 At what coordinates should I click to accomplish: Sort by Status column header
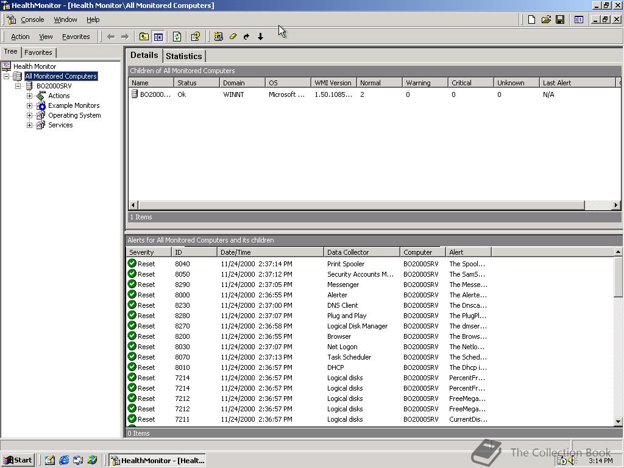pos(197,83)
